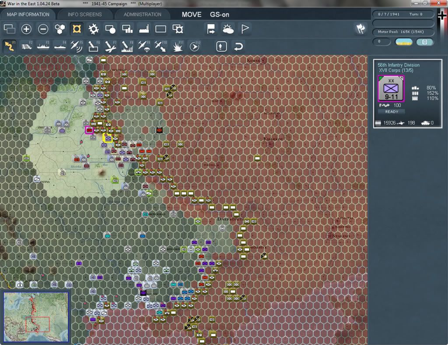448x345 pixels.
Task: Select the black unit counter east of frontline
Action: coord(159,130)
